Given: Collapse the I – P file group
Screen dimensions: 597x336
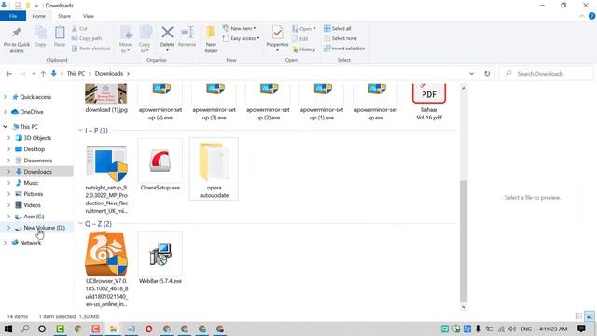Looking at the screenshot, I should click(81, 131).
